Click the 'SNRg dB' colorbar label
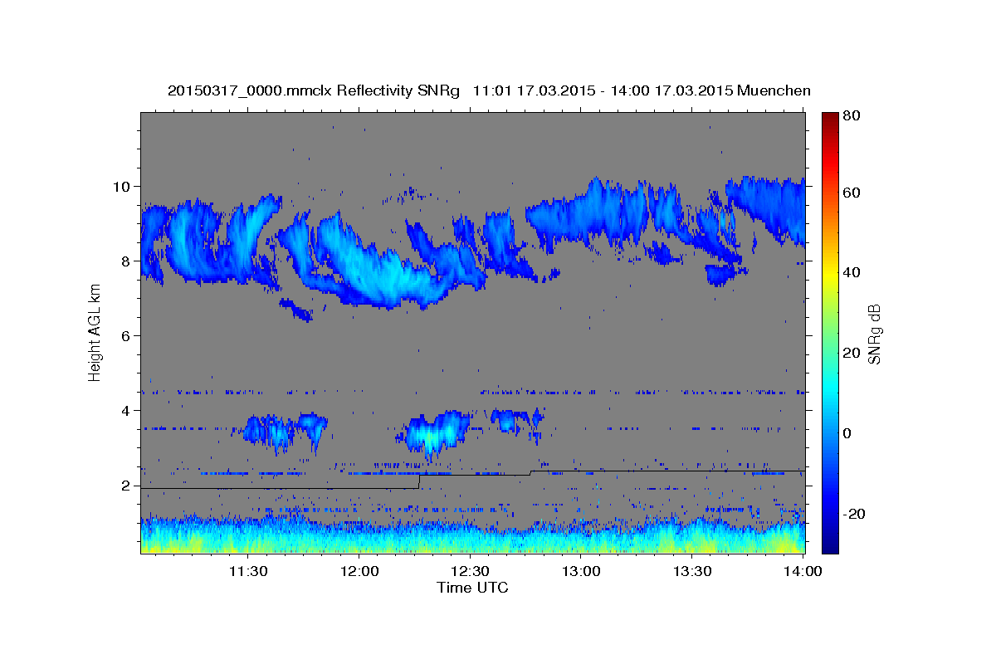996x664 pixels. point(874,334)
